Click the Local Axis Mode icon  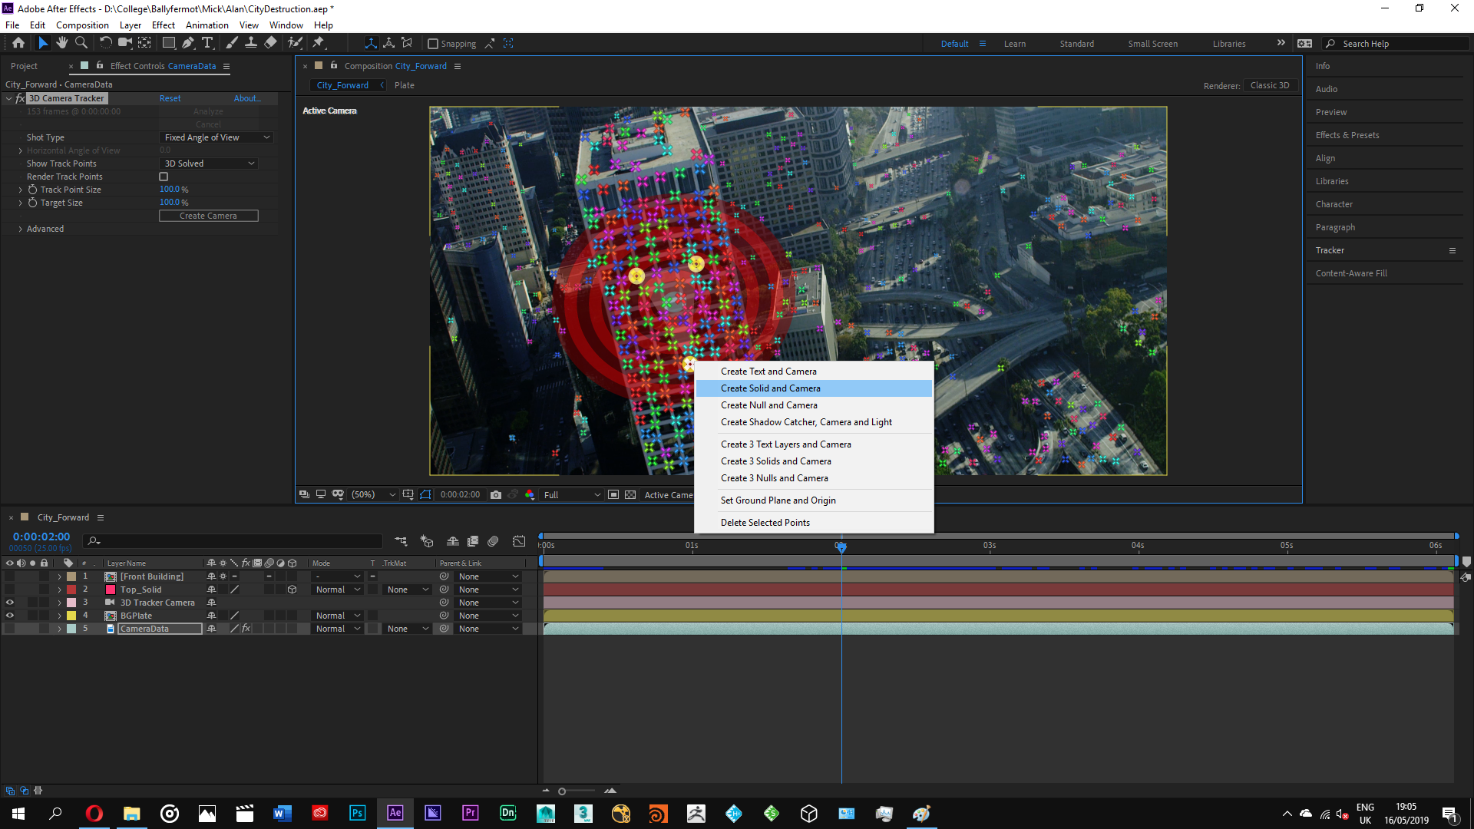(x=371, y=43)
